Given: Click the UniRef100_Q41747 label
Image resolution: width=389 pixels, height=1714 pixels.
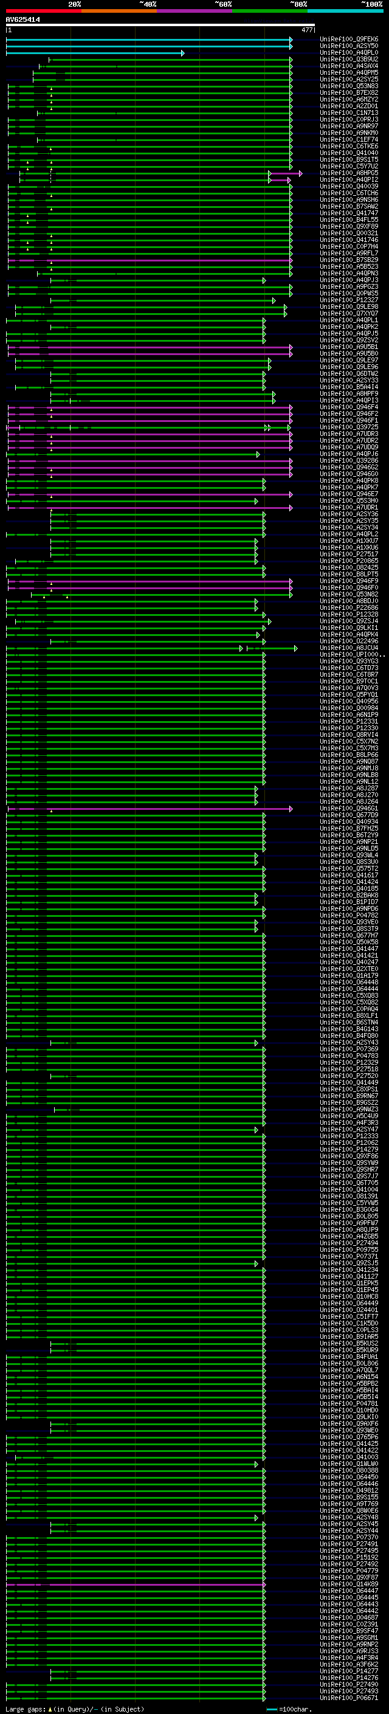Looking at the screenshot, I should (x=348, y=213).
